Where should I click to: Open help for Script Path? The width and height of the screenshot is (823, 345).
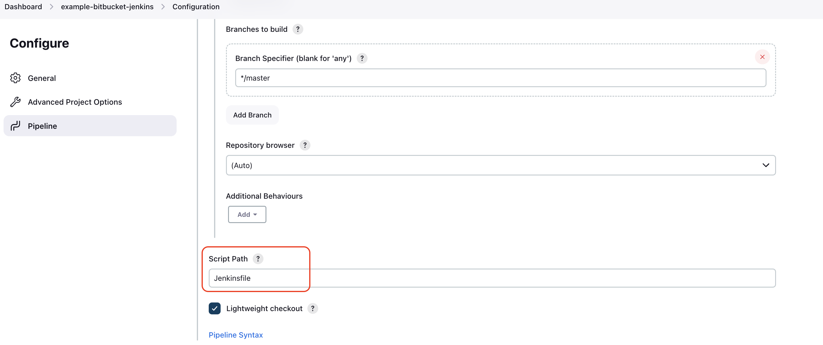(x=258, y=259)
